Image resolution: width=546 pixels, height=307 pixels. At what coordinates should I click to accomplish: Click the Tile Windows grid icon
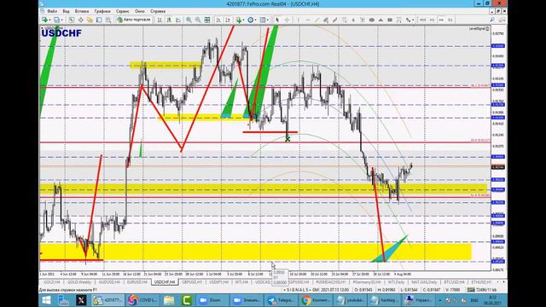point(207,20)
